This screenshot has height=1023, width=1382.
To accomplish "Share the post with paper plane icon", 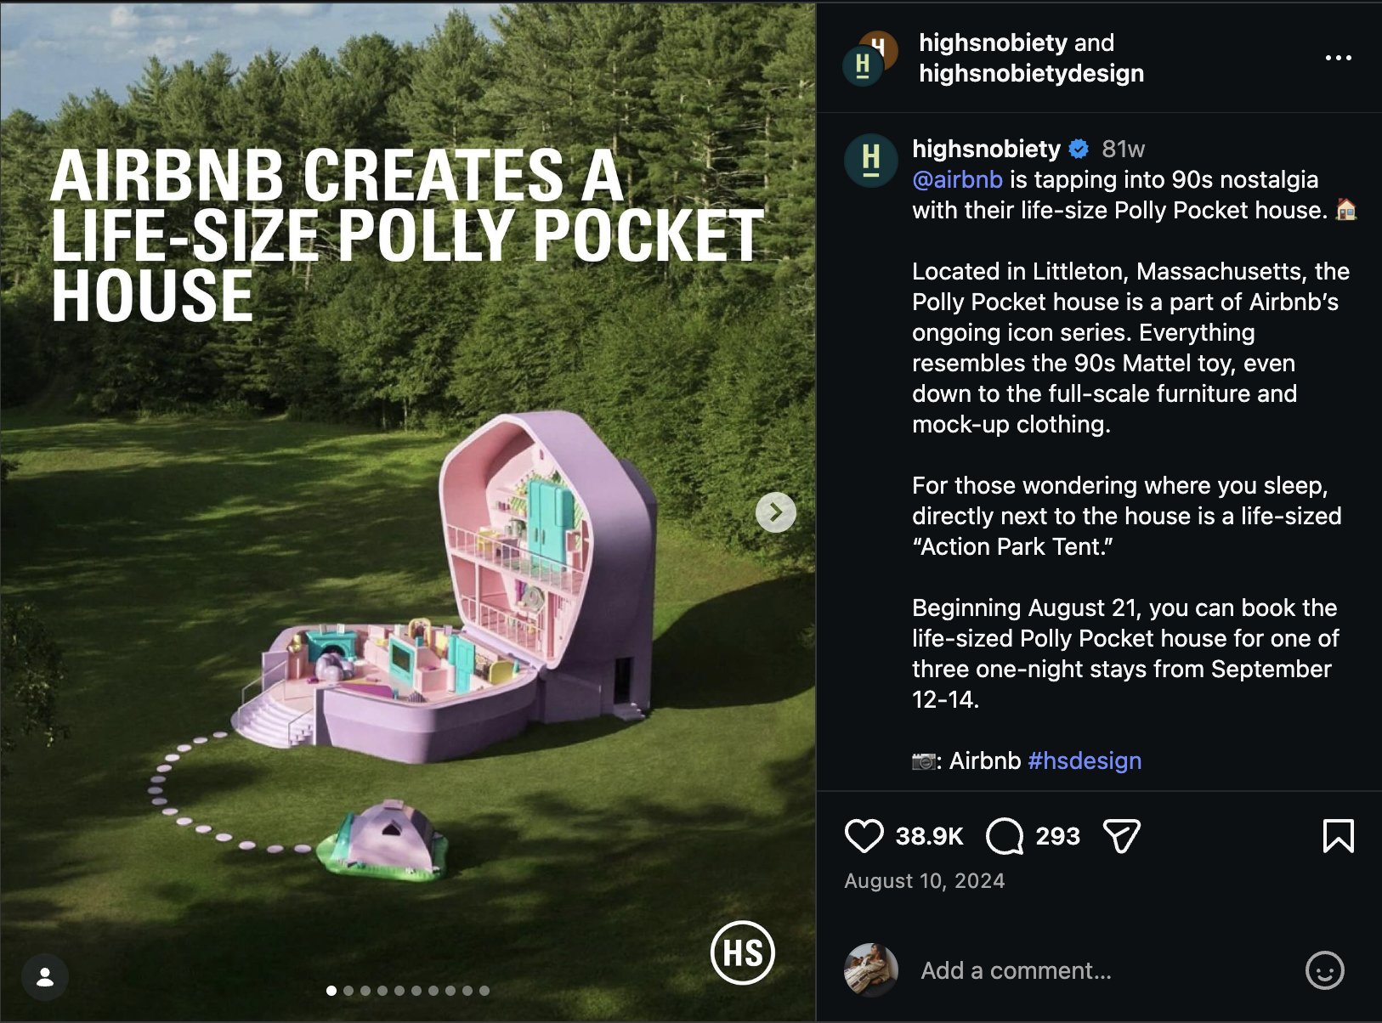I will [x=1121, y=836].
